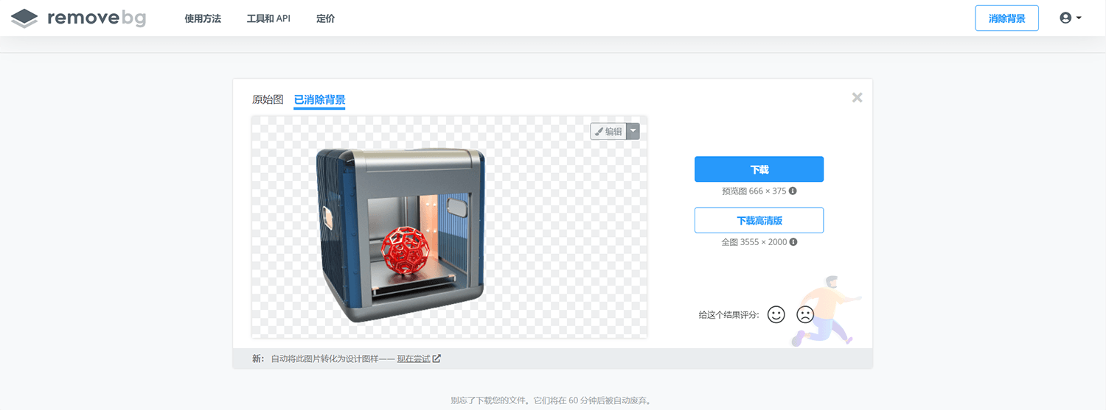
Task: Click info icon next to 预览图 666 × 375
Action: coord(793,191)
